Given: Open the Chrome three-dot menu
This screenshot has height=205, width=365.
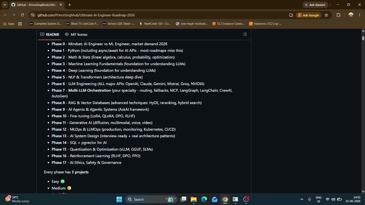Looking at the screenshot, I should click(360, 15).
